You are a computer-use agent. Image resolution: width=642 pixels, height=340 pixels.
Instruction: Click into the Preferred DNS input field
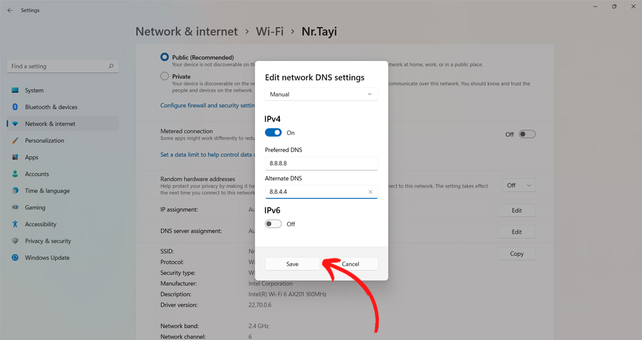[x=321, y=164]
